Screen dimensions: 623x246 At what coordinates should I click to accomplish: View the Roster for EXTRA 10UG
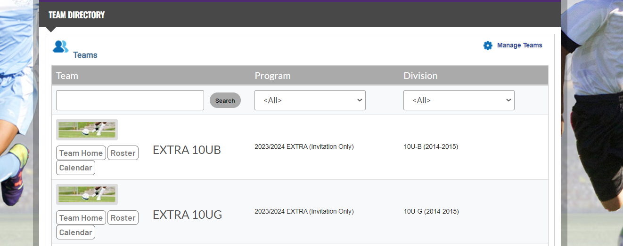[123, 218]
